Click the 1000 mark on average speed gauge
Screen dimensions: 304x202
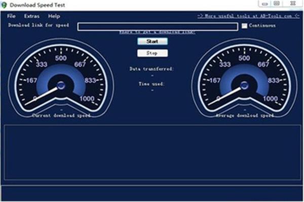271,98
